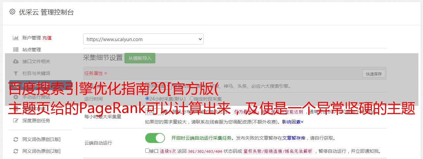Click the refresh icon beside 同义词伪原创[2版]
The width and height of the screenshot is (423, 159).
click(x=16, y=151)
